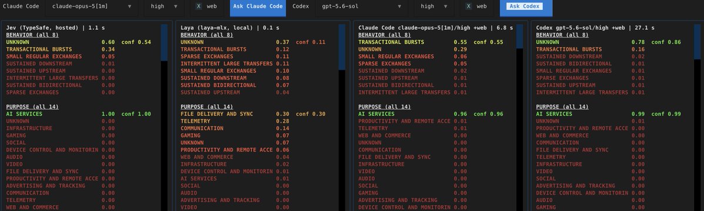Click the conf 0.86 value in Codex panel
Viewport: 704px width, 211px height.
click(x=666, y=42)
